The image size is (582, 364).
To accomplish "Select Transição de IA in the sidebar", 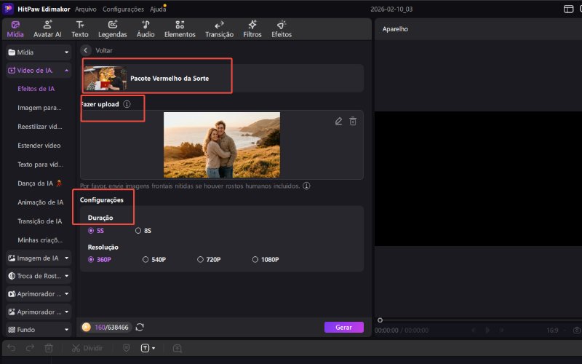I will tap(40, 221).
